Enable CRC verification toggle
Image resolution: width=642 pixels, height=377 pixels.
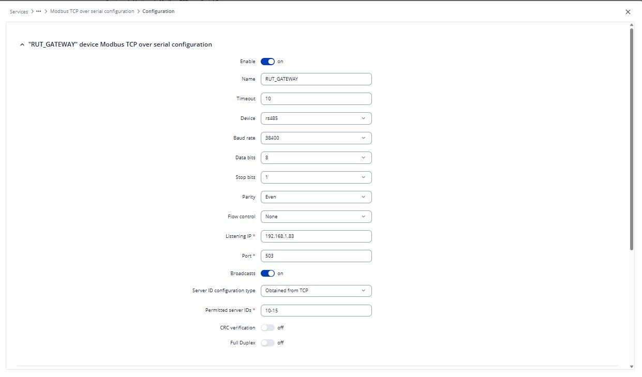point(267,328)
